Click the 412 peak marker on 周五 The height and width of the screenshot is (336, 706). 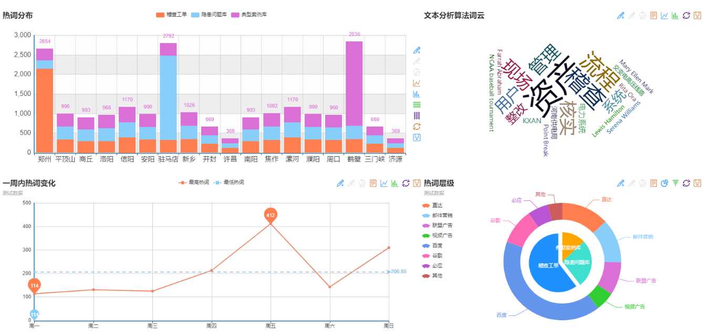click(271, 215)
